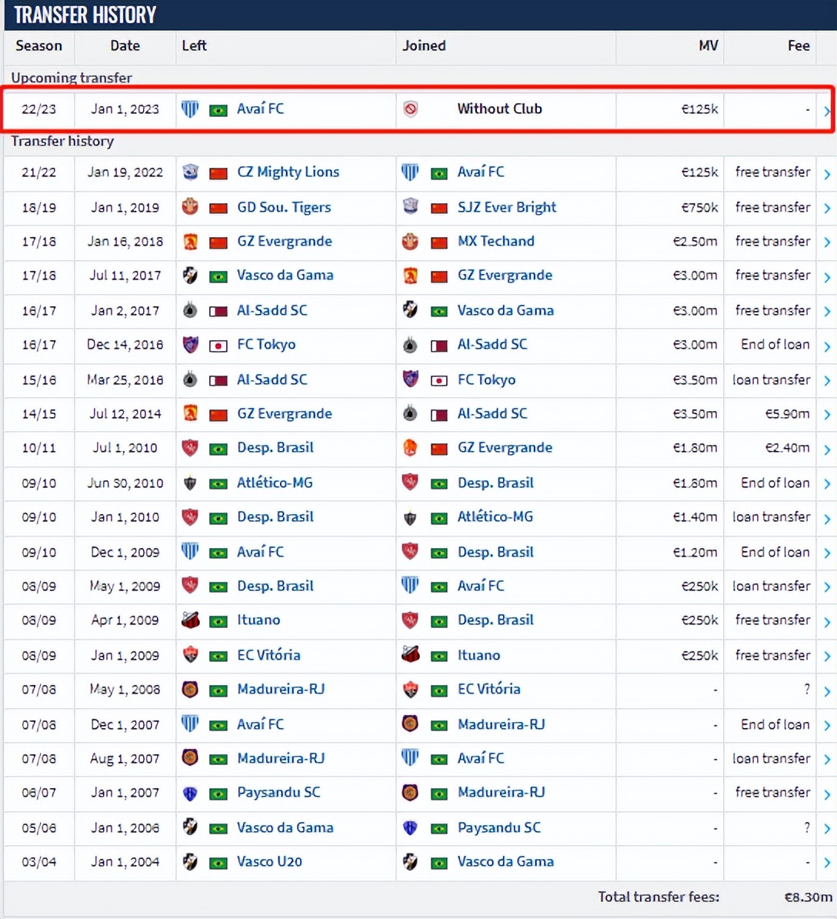837x919 pixels.
Task: Click the Avaí FC crest in the Jan 1, 2023 row
Action: pyautogui.click(x=190, y=109)
